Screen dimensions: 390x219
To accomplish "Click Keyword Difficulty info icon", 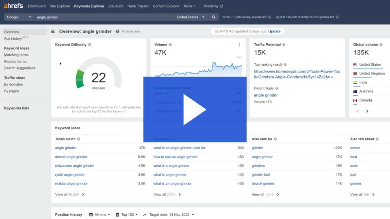I will 89,45.
